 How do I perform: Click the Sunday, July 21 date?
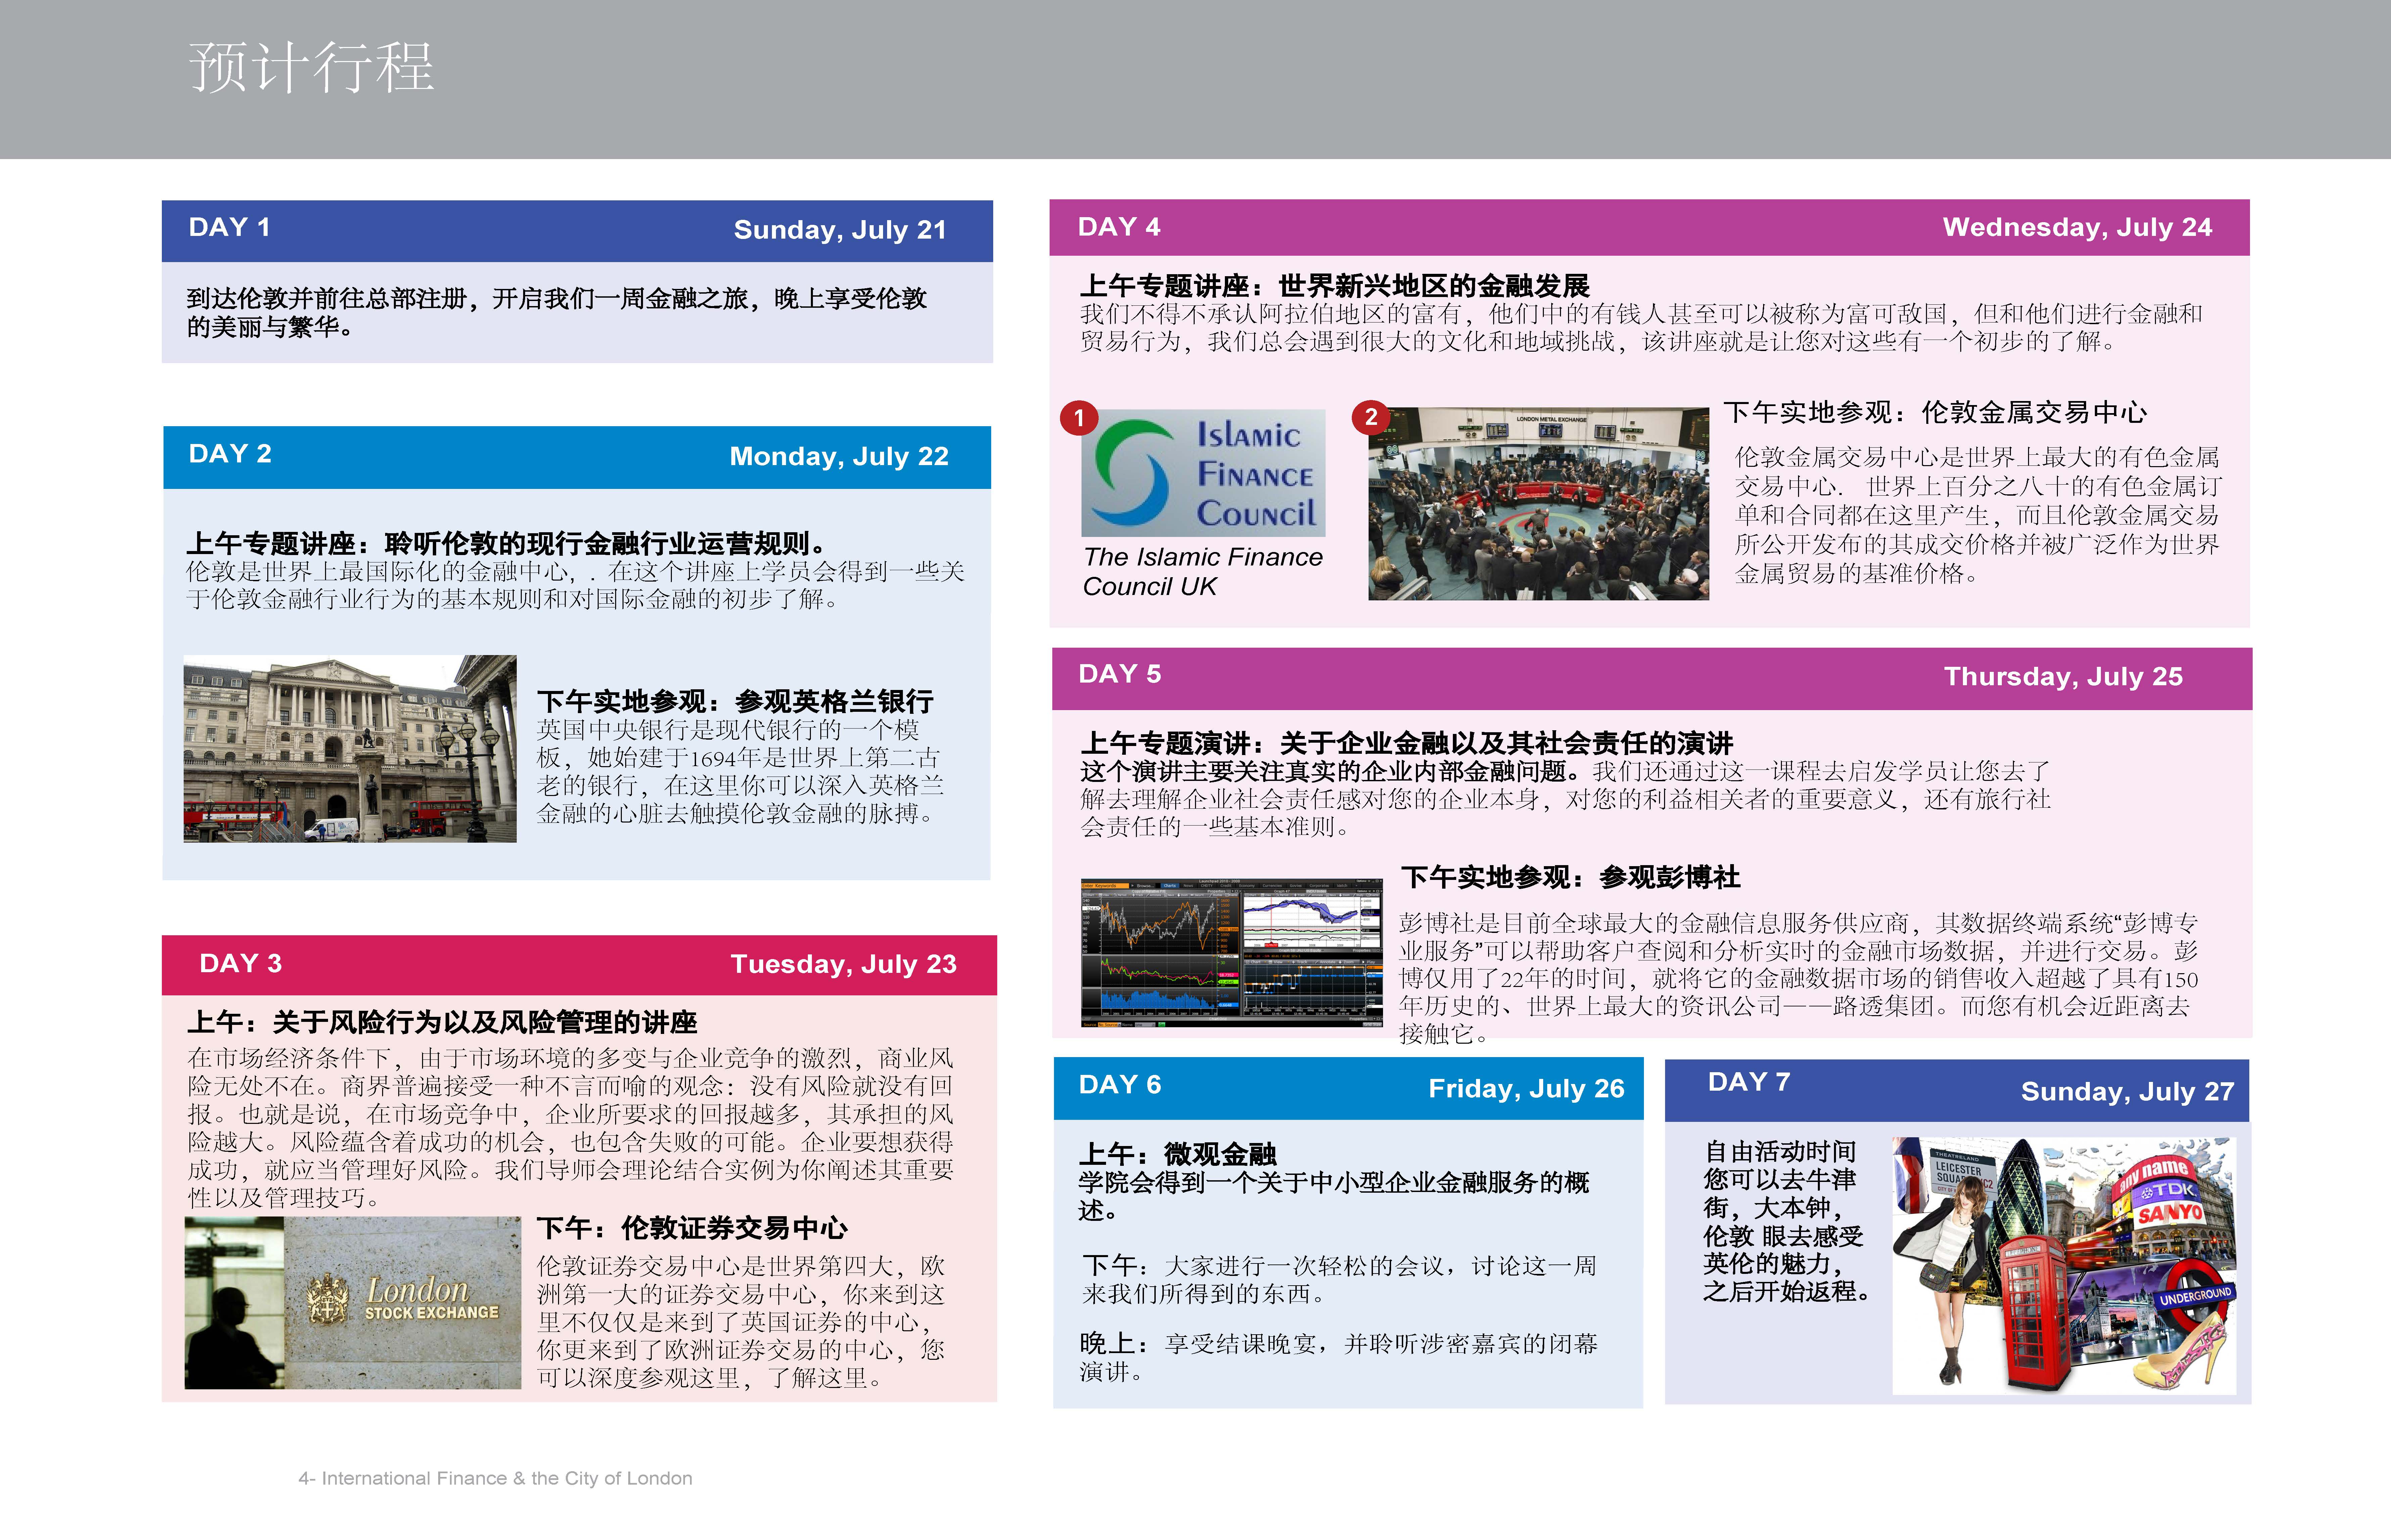[840, 230]
